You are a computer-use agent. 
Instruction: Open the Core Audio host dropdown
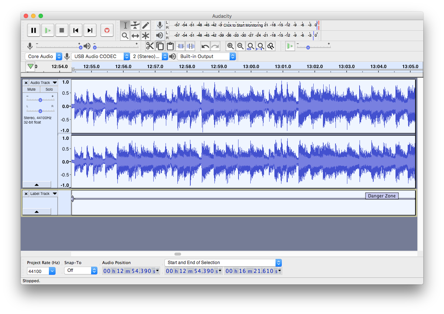44,57
